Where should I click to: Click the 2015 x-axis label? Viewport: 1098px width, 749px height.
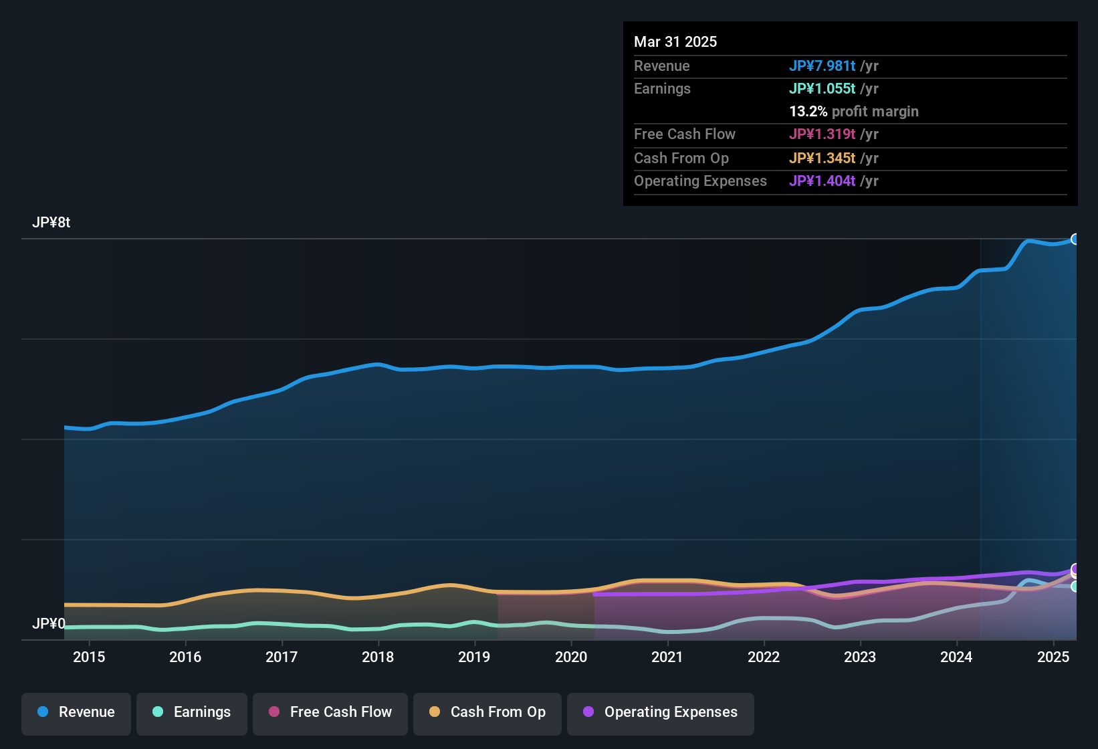pos(89,657)
